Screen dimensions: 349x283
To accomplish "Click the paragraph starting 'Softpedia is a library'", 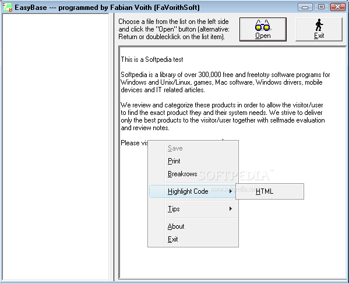I will pos(225,82).
